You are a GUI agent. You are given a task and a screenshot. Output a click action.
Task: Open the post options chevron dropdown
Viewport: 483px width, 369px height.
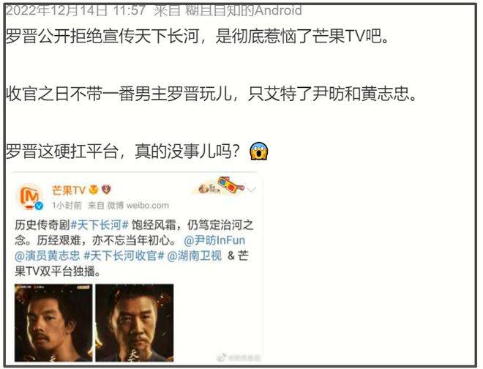pyautogui.click(x=252, y=190)
